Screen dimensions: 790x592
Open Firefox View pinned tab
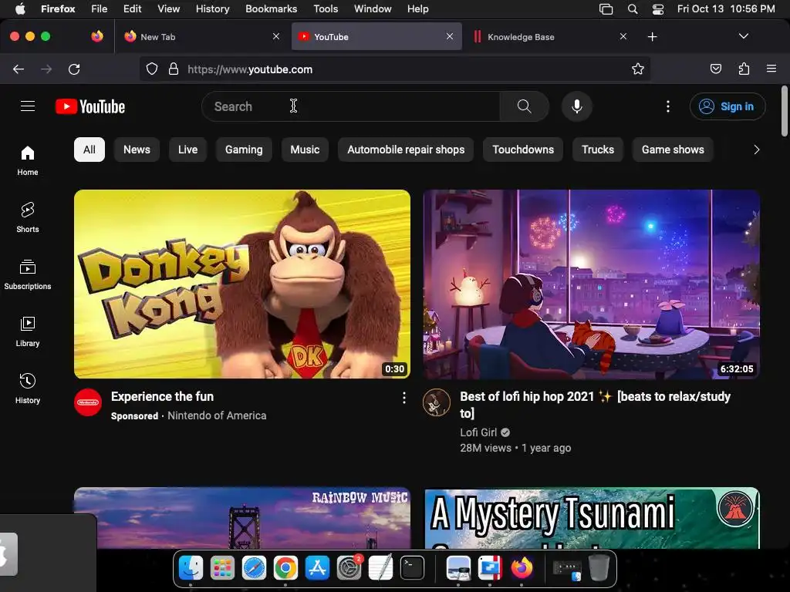tap(97, 36)
